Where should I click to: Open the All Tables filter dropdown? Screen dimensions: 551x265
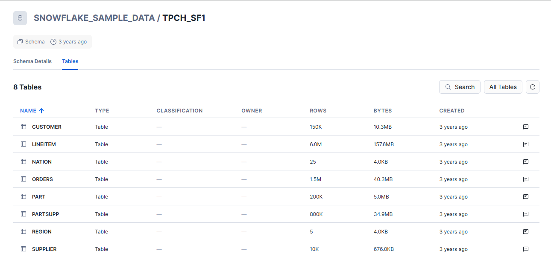[503, 87]
